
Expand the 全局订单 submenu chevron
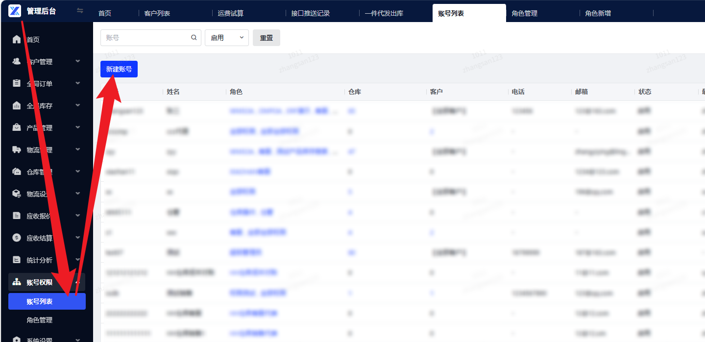[78, 83]
